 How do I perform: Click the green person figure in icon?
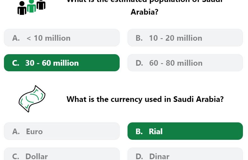(x=31, y=6)
